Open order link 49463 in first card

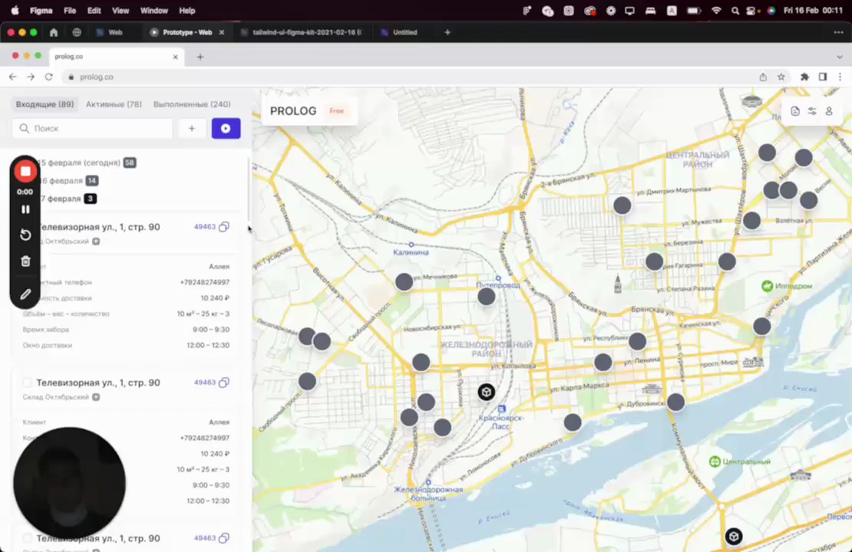pyautogui.click(x=205, y=227)
